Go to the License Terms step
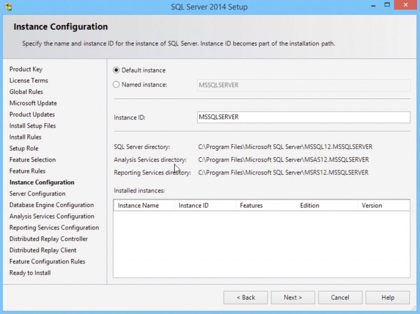The height and width of the screenshot is (314, 420). tap(29, 81)
